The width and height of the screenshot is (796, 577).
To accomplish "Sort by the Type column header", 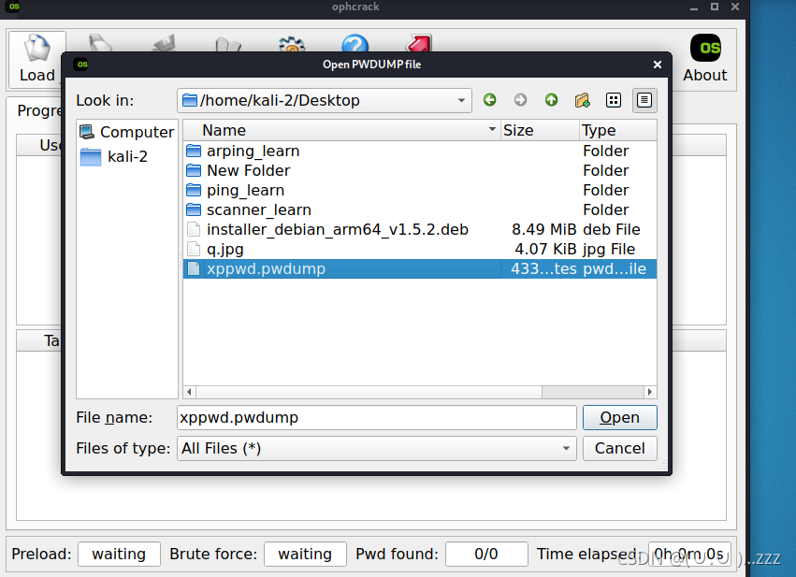I will coord(618,130).
